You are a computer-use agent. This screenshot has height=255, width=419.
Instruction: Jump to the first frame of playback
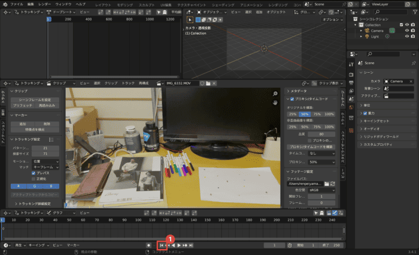coord(162,245)
